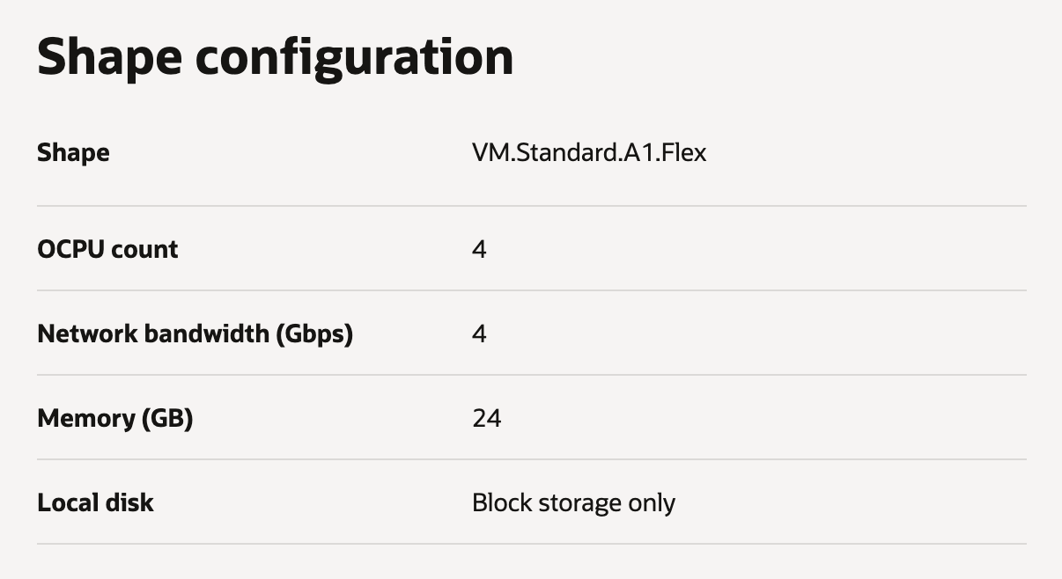
Task: Select the "Memory (GB)" label
Action: [x=114, y=418]
